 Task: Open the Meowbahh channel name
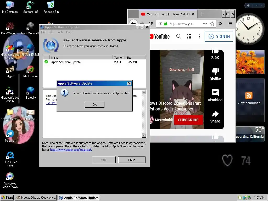(164, 120)
